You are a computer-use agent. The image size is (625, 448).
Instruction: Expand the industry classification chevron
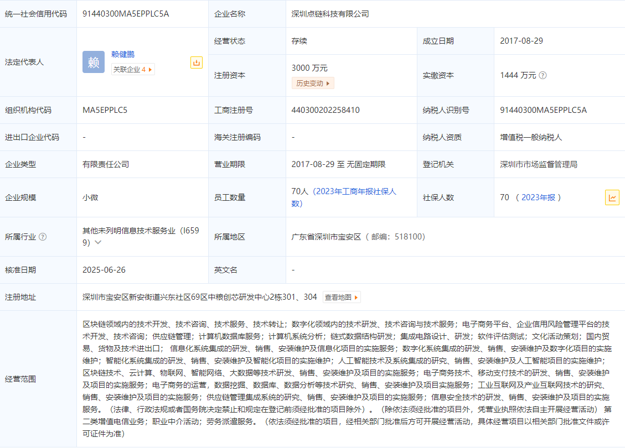click(x=98, y=242)
